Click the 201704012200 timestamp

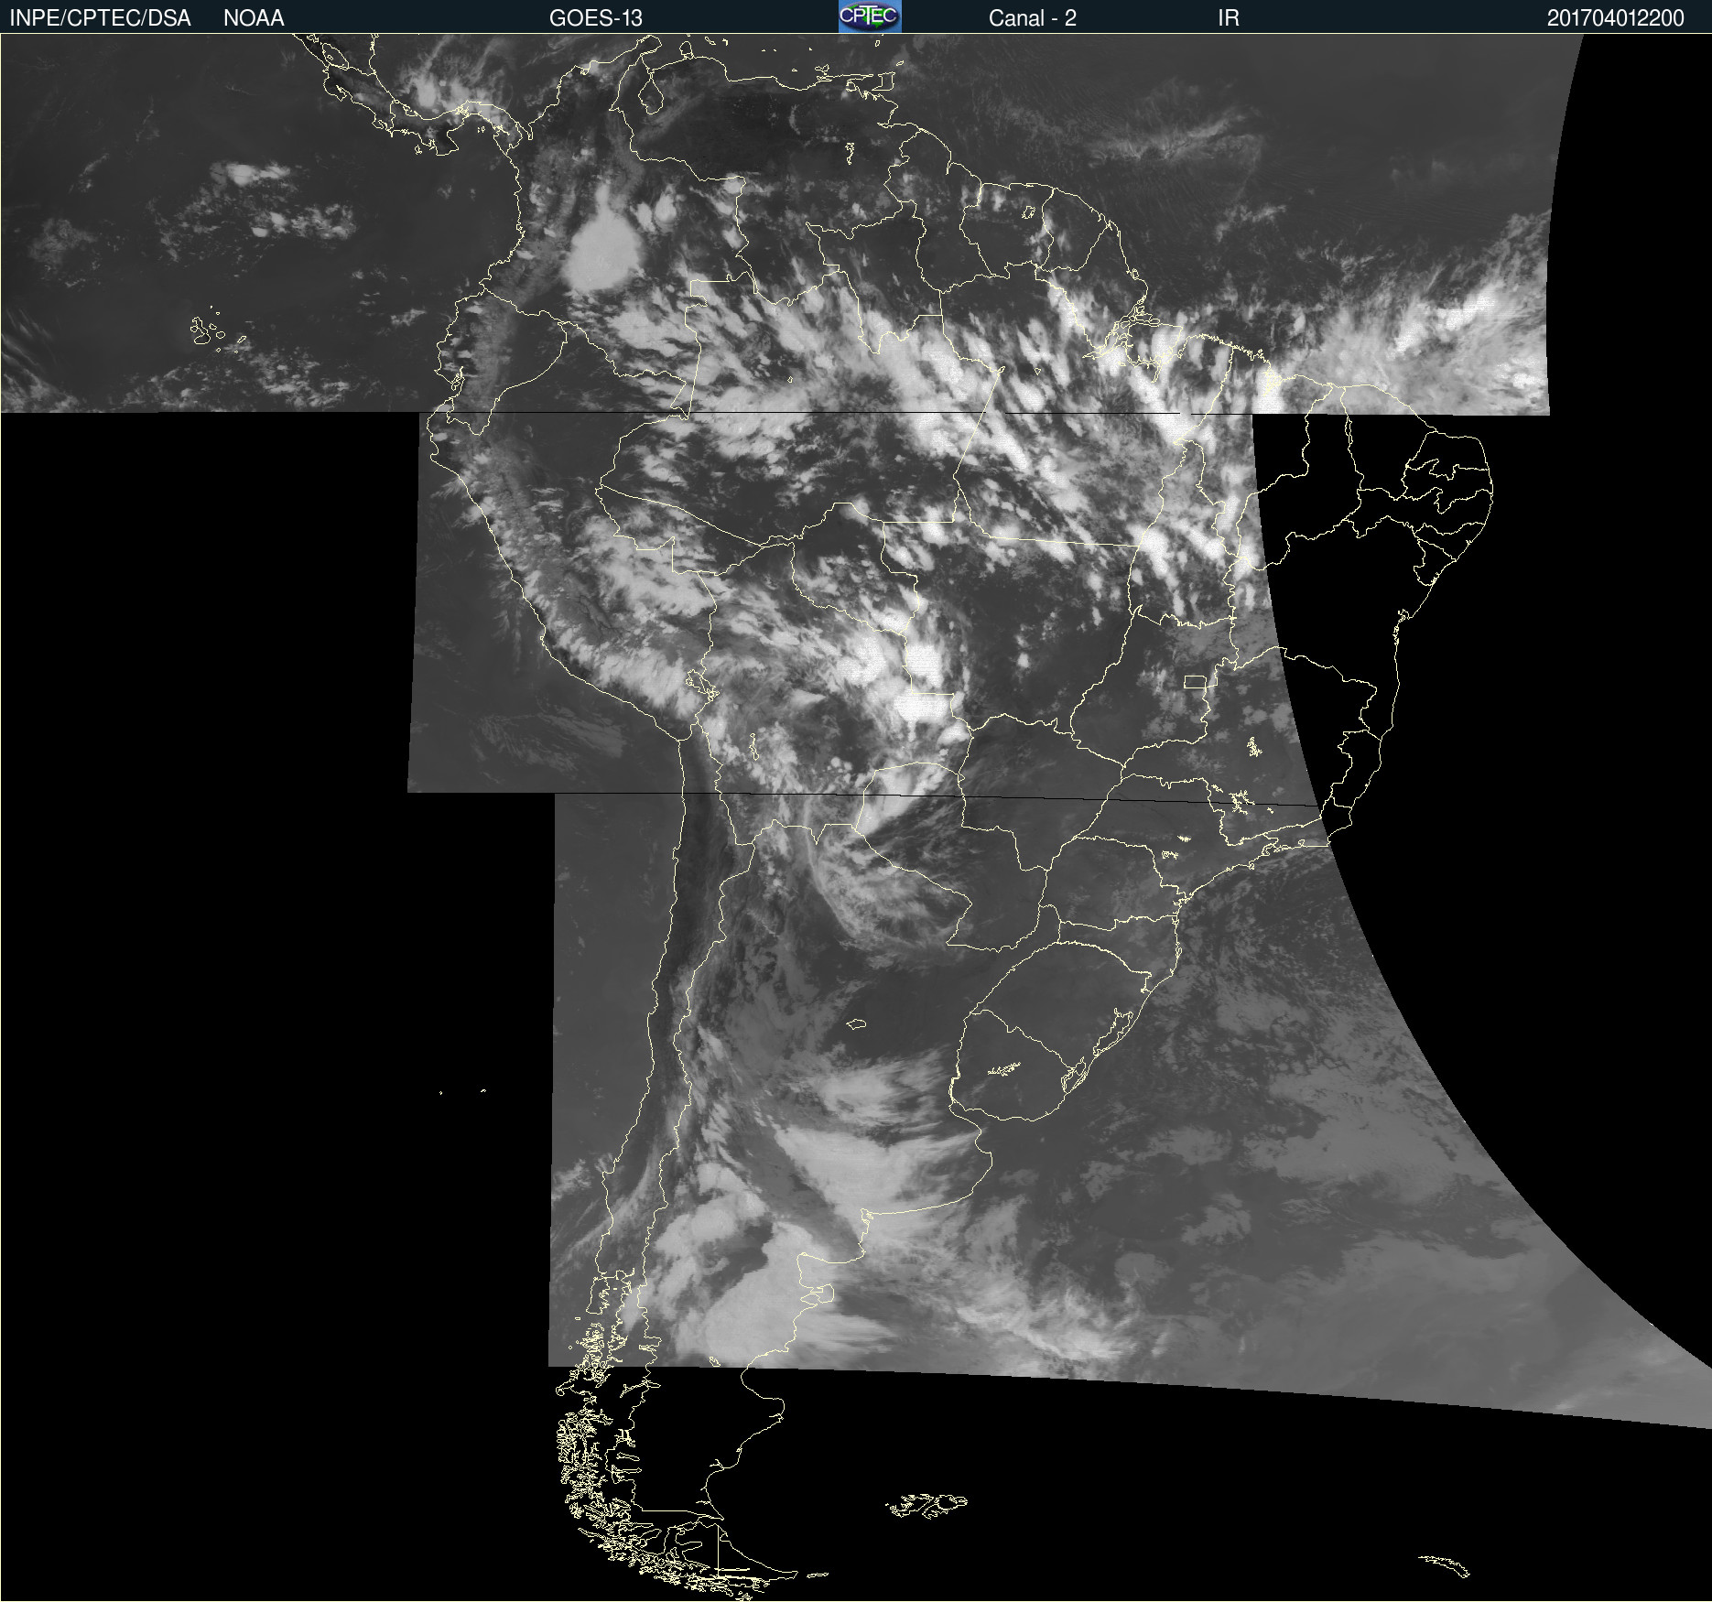point(1616,18)
